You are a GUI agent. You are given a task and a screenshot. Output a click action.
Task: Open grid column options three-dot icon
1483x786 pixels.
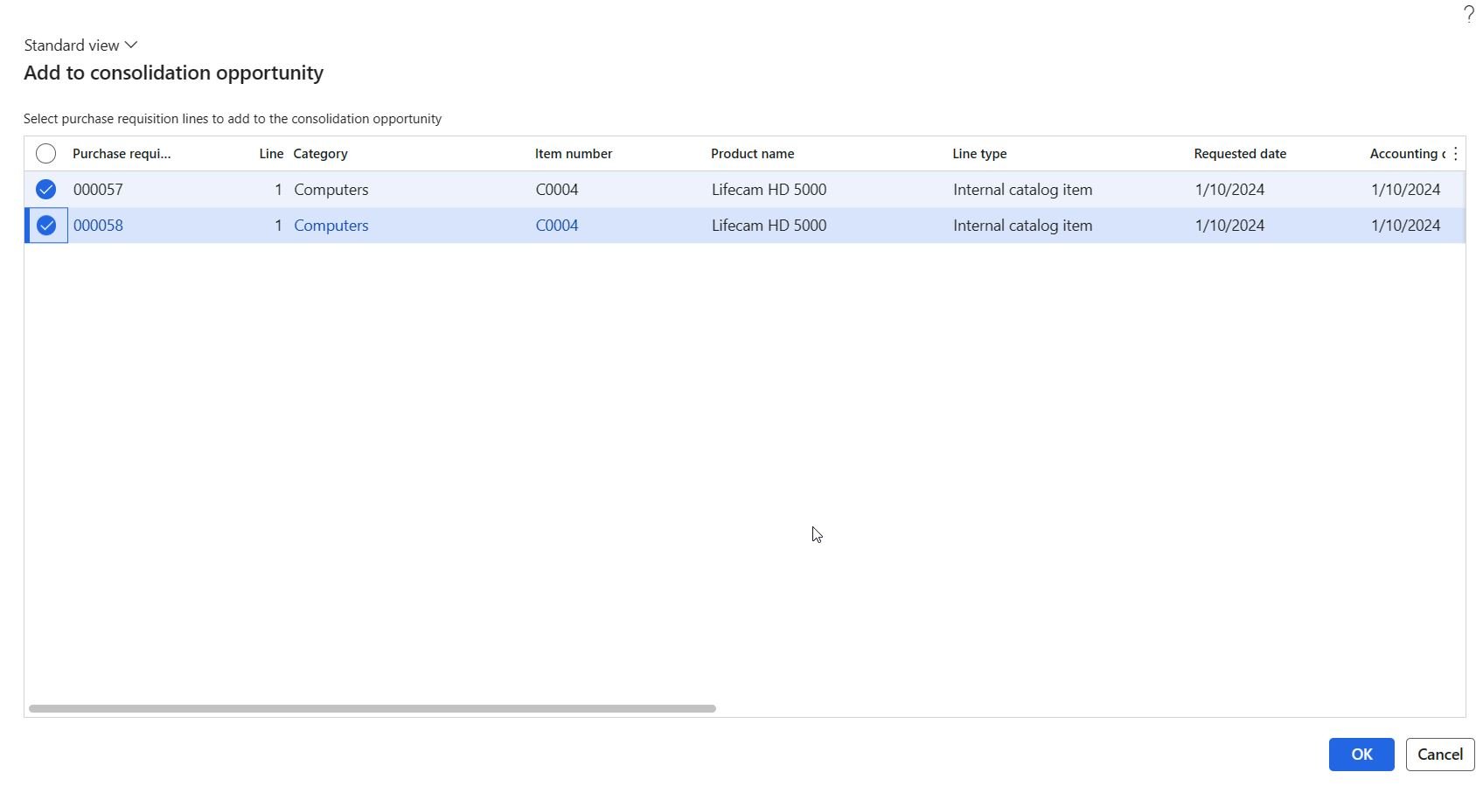coord(1455,154)
